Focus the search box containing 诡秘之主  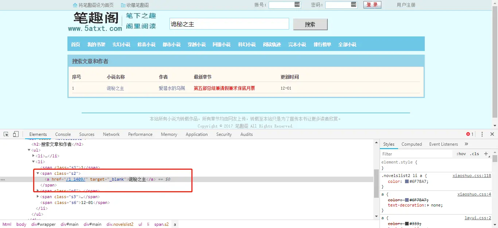229,24
